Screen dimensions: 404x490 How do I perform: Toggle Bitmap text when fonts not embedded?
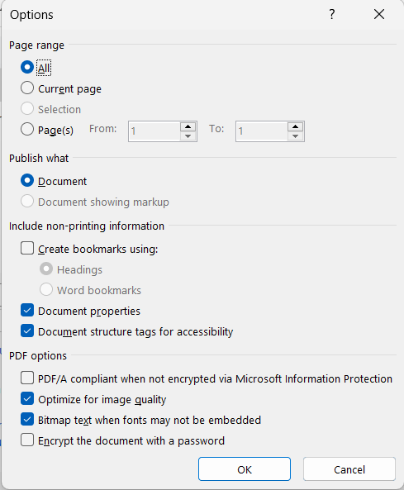coord(27,420)
